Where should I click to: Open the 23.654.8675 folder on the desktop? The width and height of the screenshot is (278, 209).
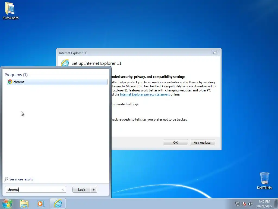(10, 11)
